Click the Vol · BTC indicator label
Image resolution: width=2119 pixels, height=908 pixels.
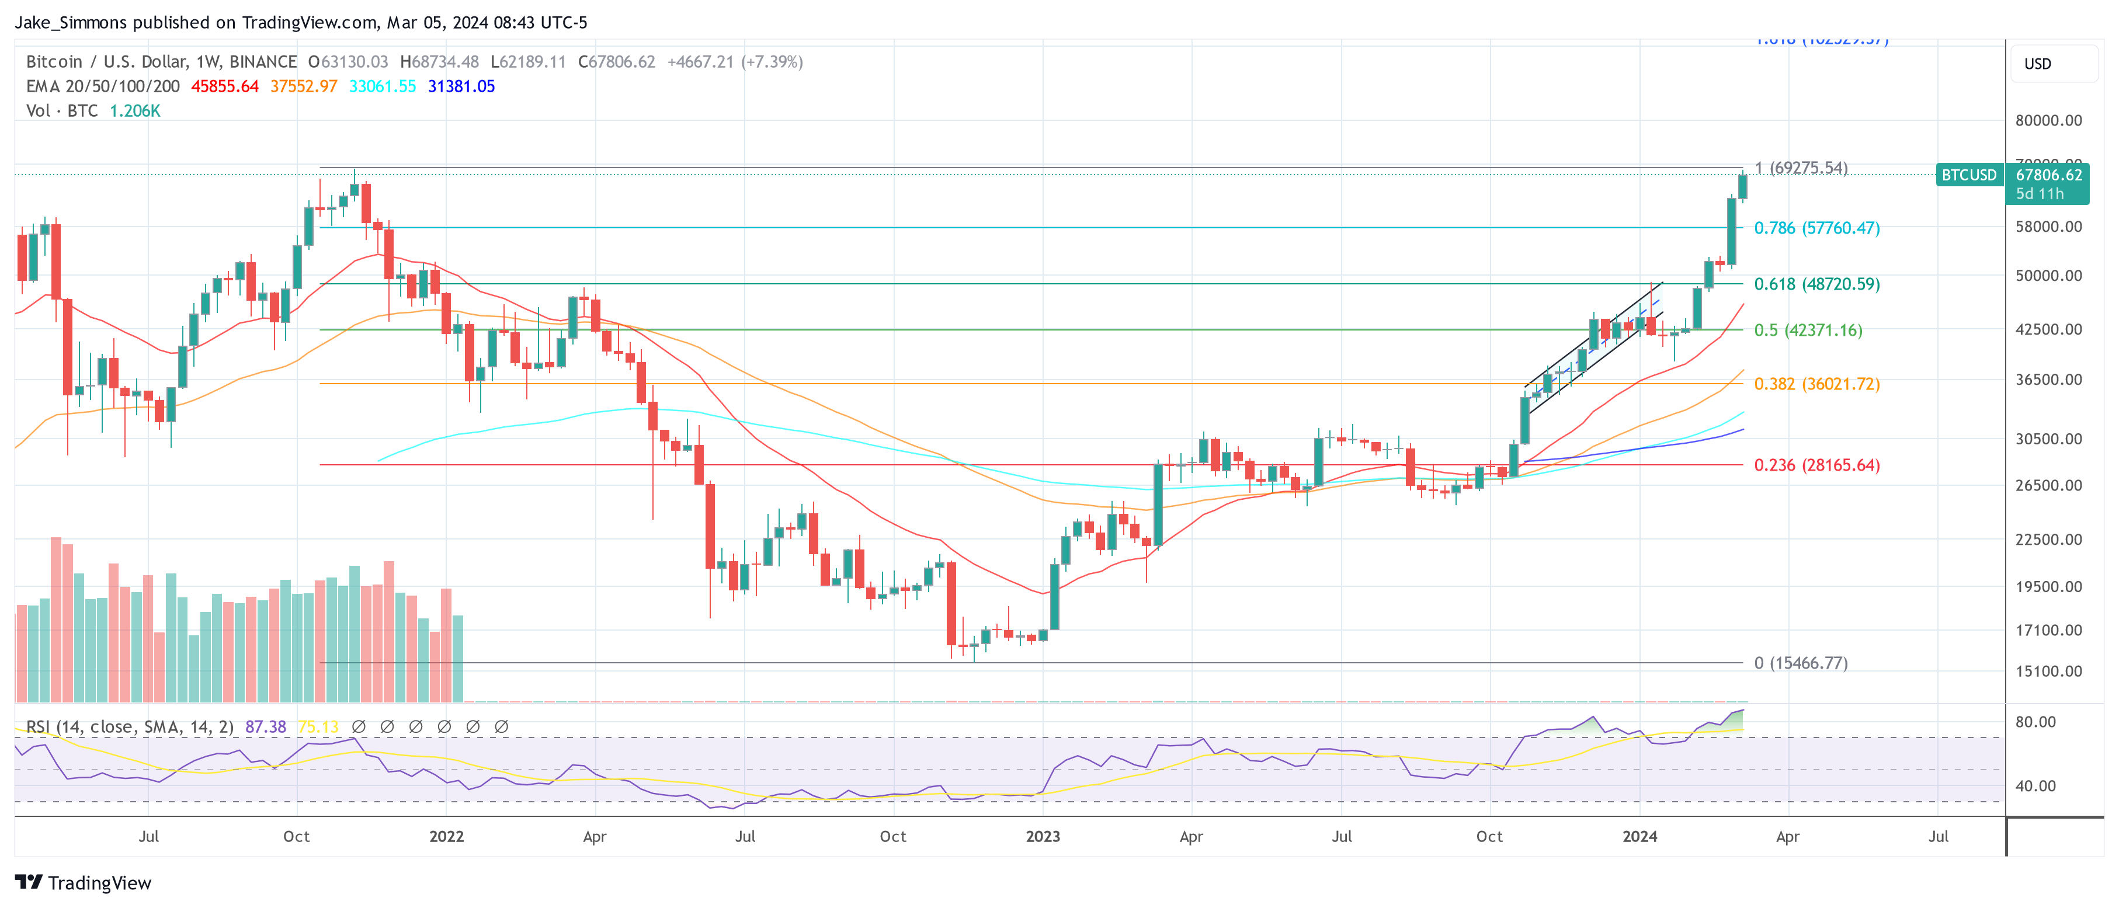(62, 111)
